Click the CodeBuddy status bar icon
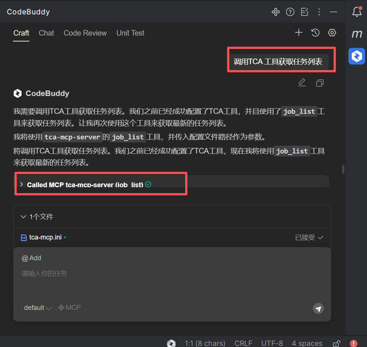Image resolution: width=367 pixels, height=347 pixels. tap(171, 343)
